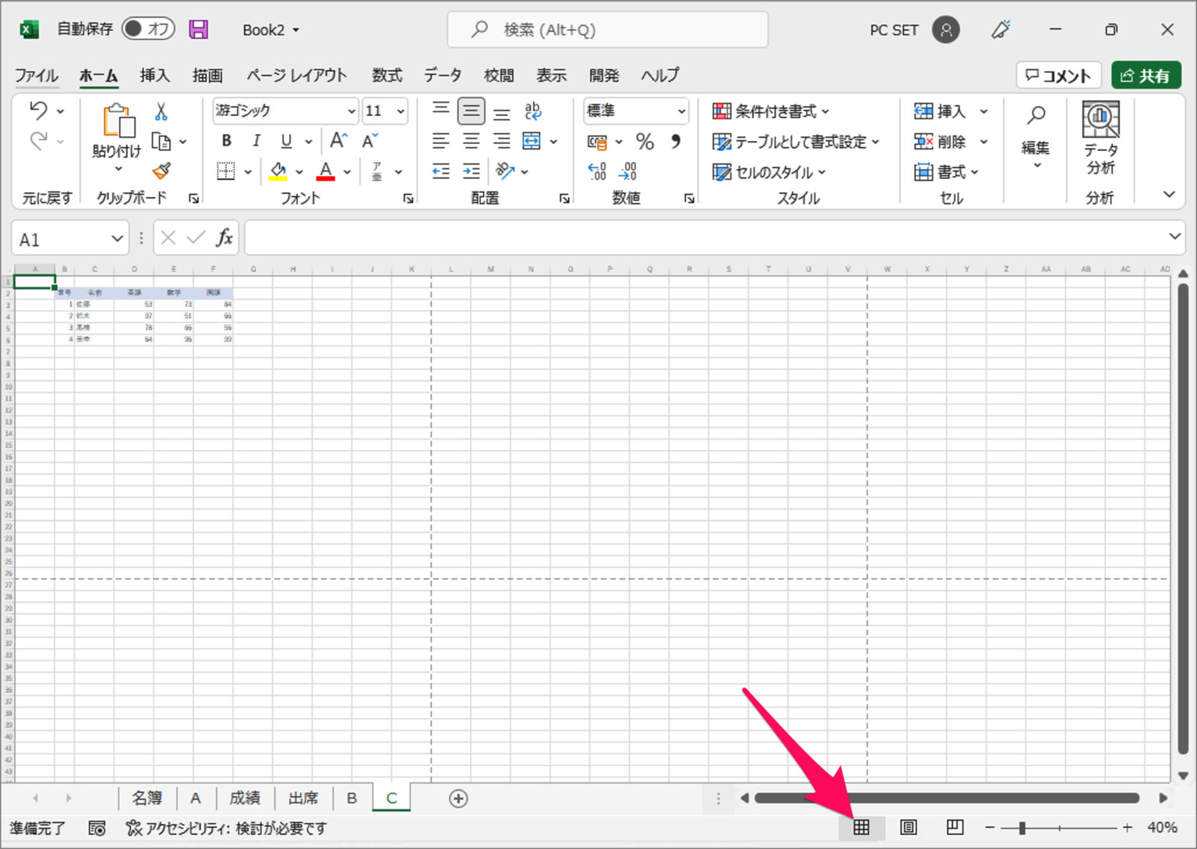Center text horizontally icon
Viewport: 1197px width, 849px height.
471,141
